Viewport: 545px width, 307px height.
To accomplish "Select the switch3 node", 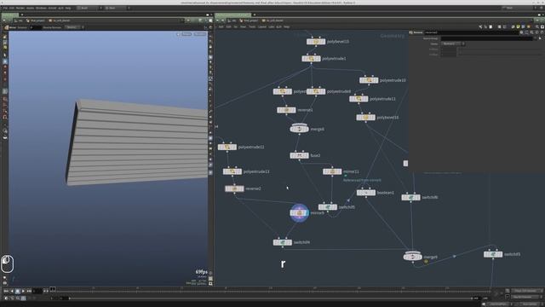I will click(493, 254).
